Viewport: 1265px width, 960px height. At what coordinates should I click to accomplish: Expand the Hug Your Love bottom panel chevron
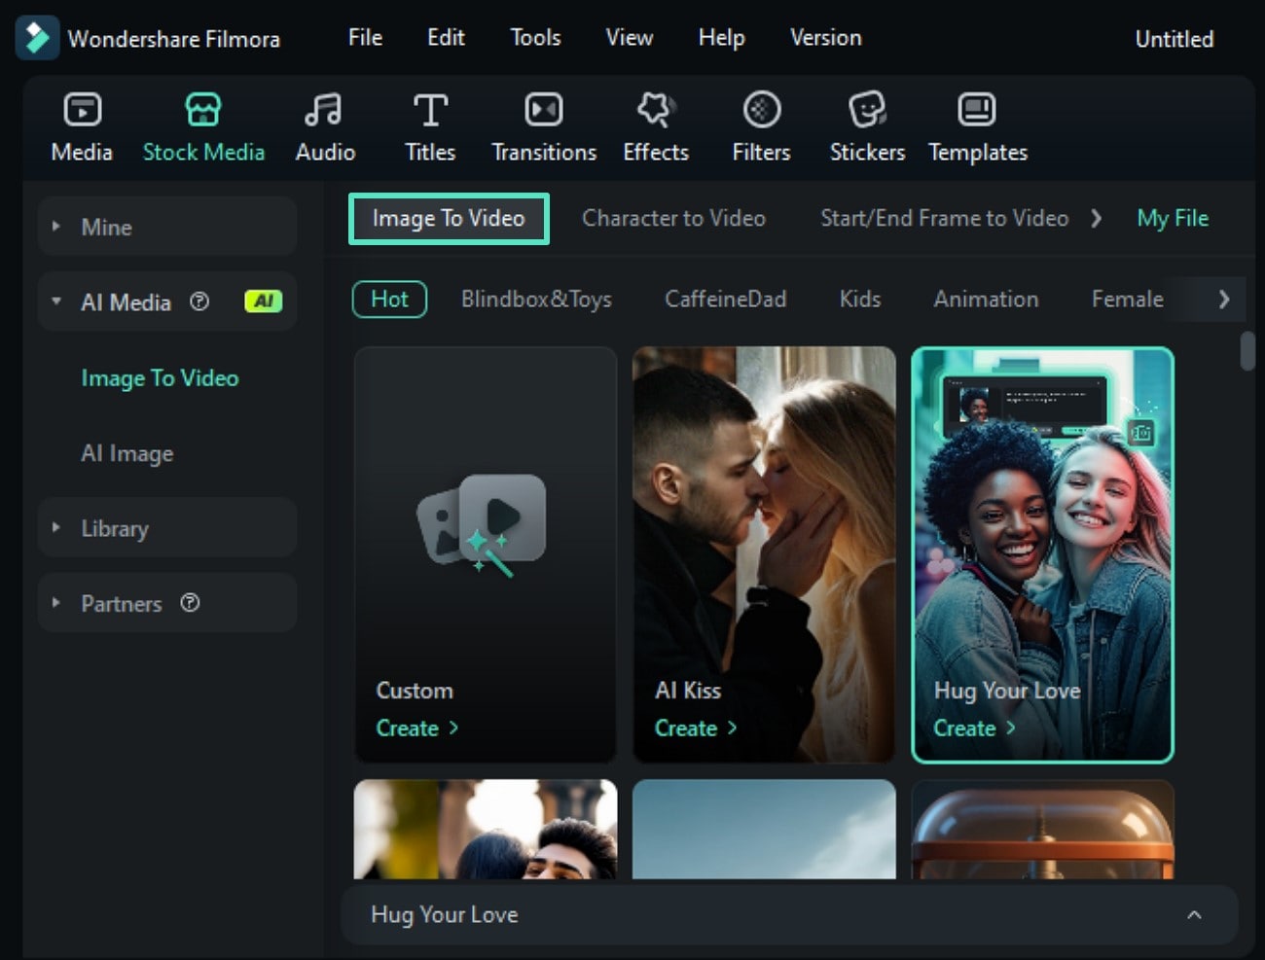(1194, 914)
